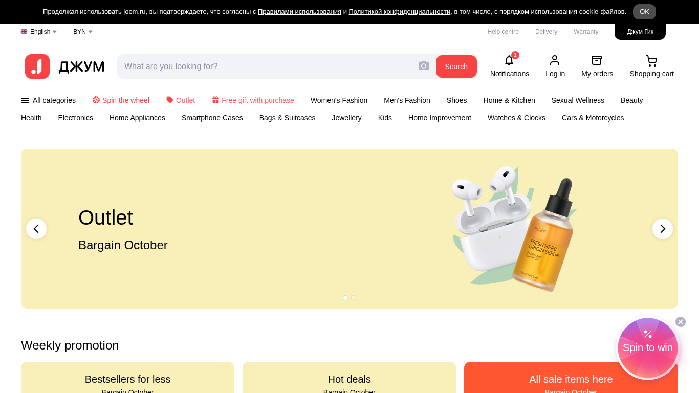Screen dimensions: 699x393
Task: Browse Home Improvement category
Action: [440, 118]
